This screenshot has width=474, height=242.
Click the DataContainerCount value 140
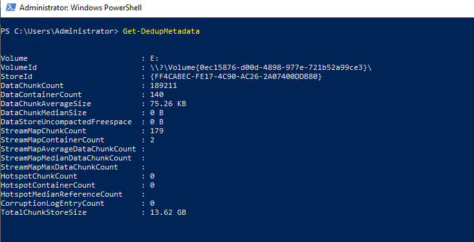(x=157, y=94)
